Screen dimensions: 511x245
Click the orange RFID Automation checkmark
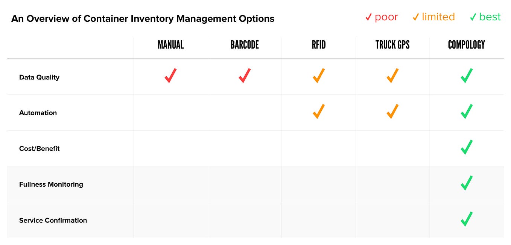click(319, 111)
